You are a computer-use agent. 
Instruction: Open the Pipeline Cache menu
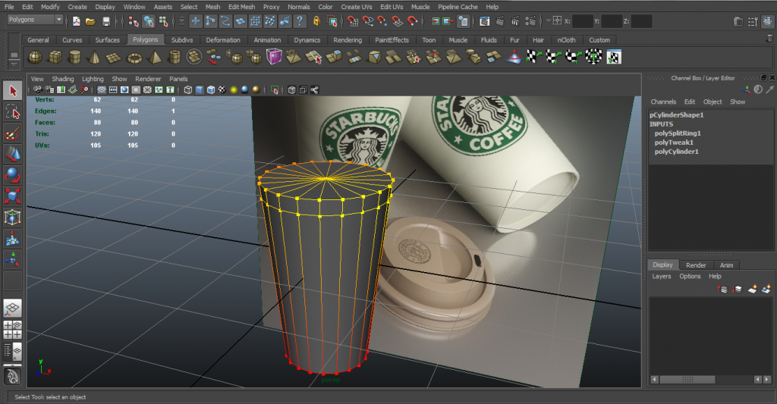(x=458, y=7)
